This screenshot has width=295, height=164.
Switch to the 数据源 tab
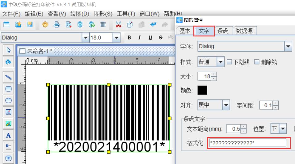244,31
